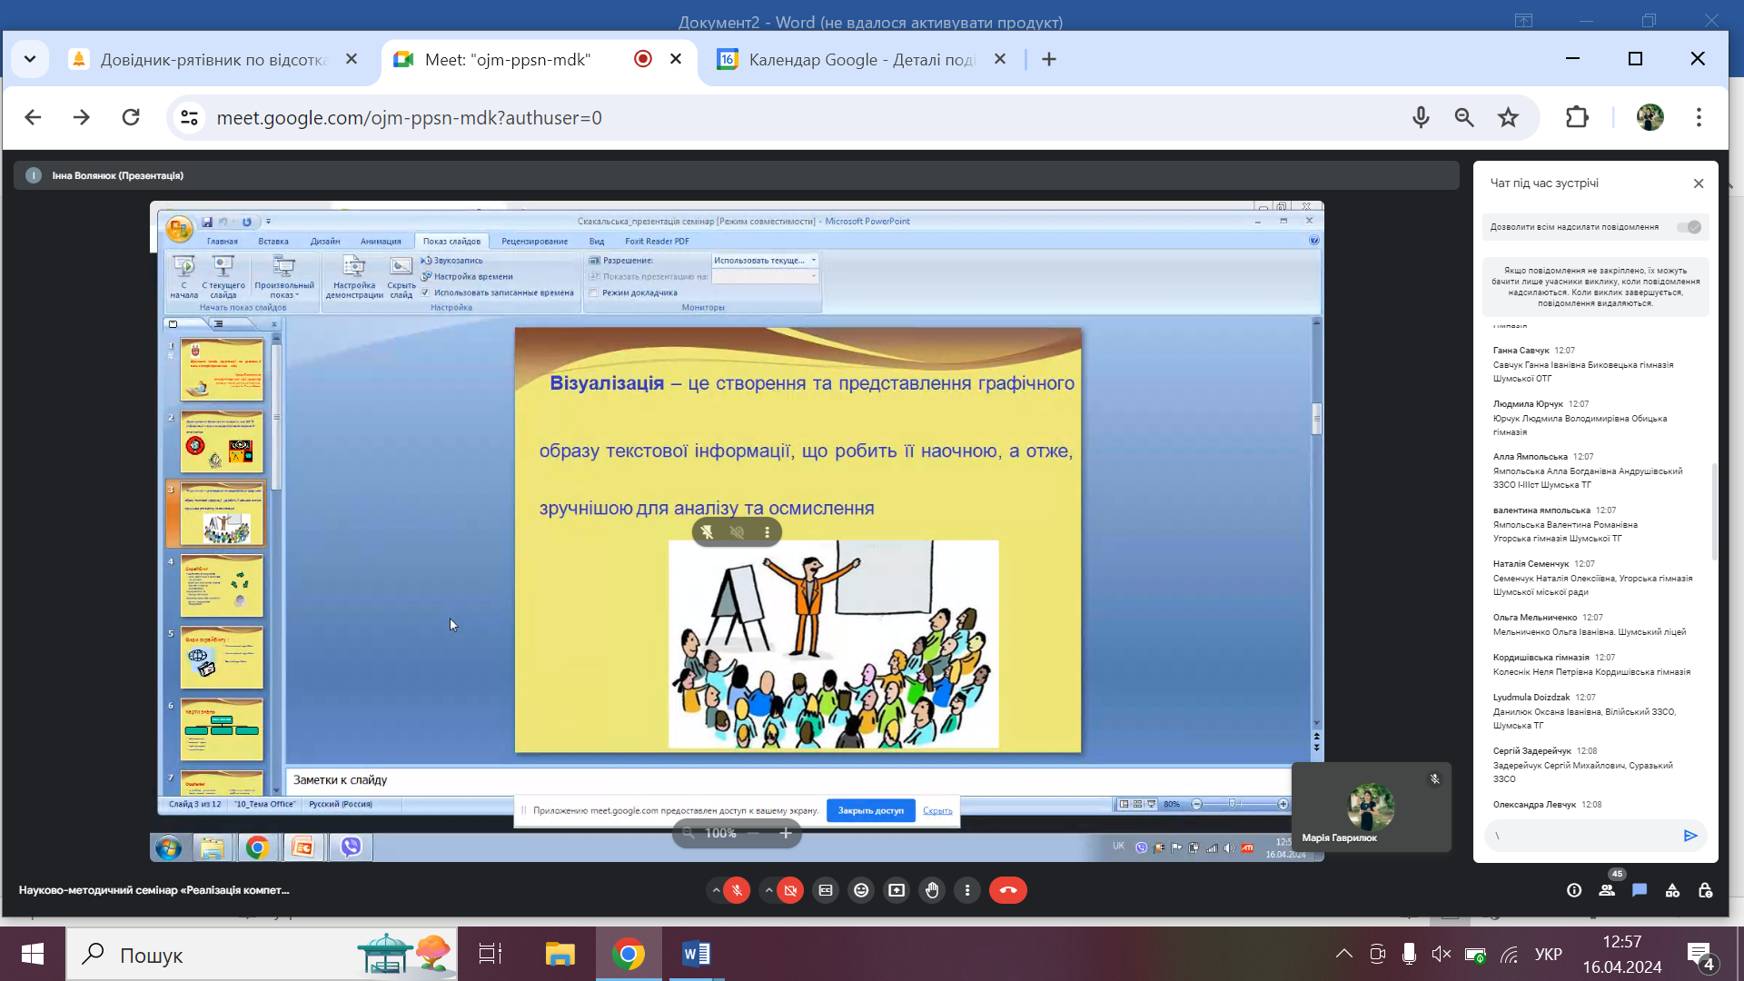1744x981 pixels.
Task: Open a new Chrome tab
Action: (1049, 59)
